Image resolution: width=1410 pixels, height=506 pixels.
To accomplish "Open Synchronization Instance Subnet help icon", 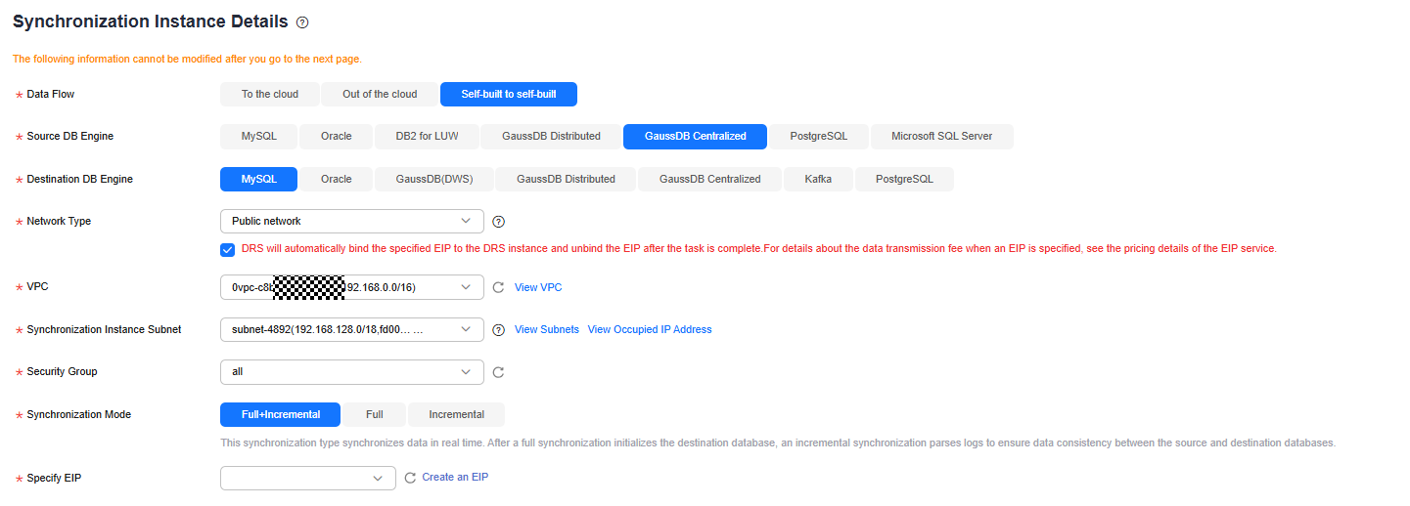I will (x=498, y=330).
